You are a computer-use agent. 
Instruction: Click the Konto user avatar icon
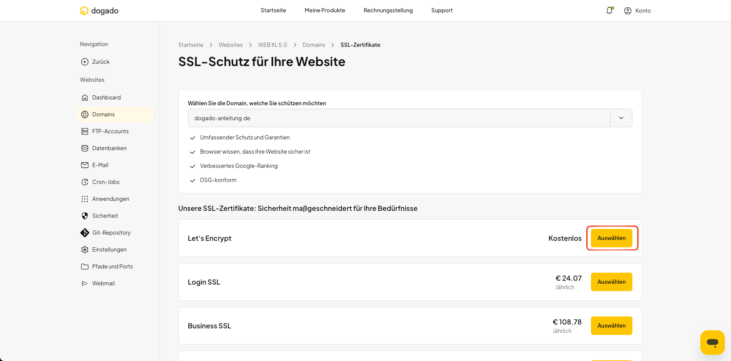[628, 11]
